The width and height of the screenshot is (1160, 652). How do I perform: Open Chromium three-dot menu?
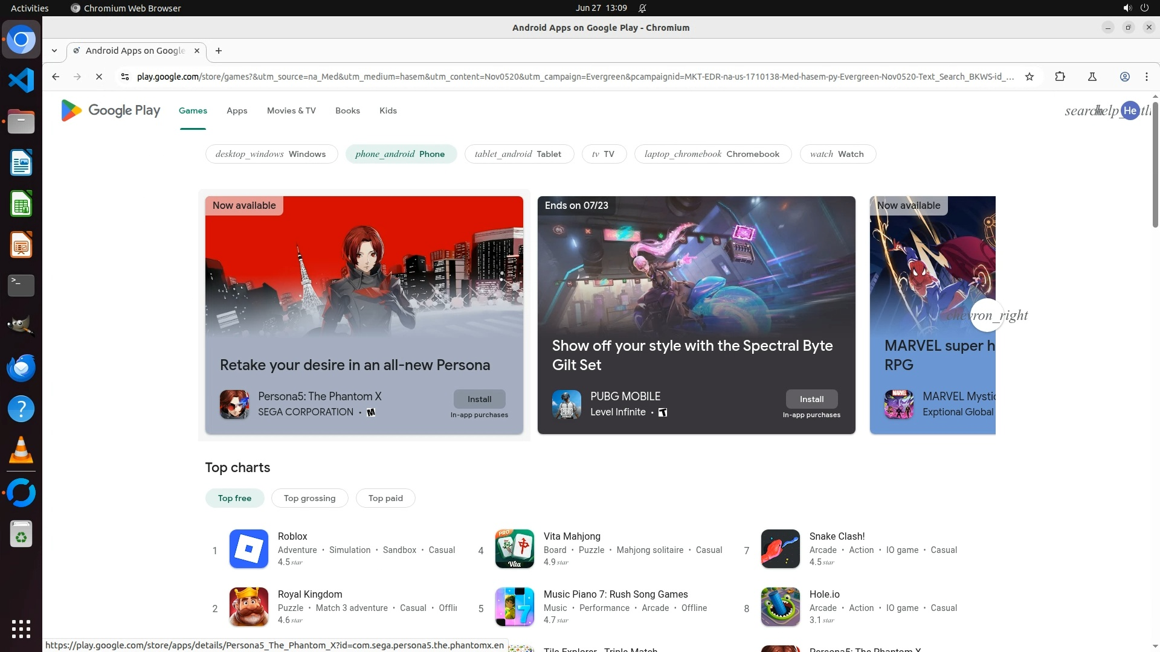pyautogui.click(x=1146, y=77)
